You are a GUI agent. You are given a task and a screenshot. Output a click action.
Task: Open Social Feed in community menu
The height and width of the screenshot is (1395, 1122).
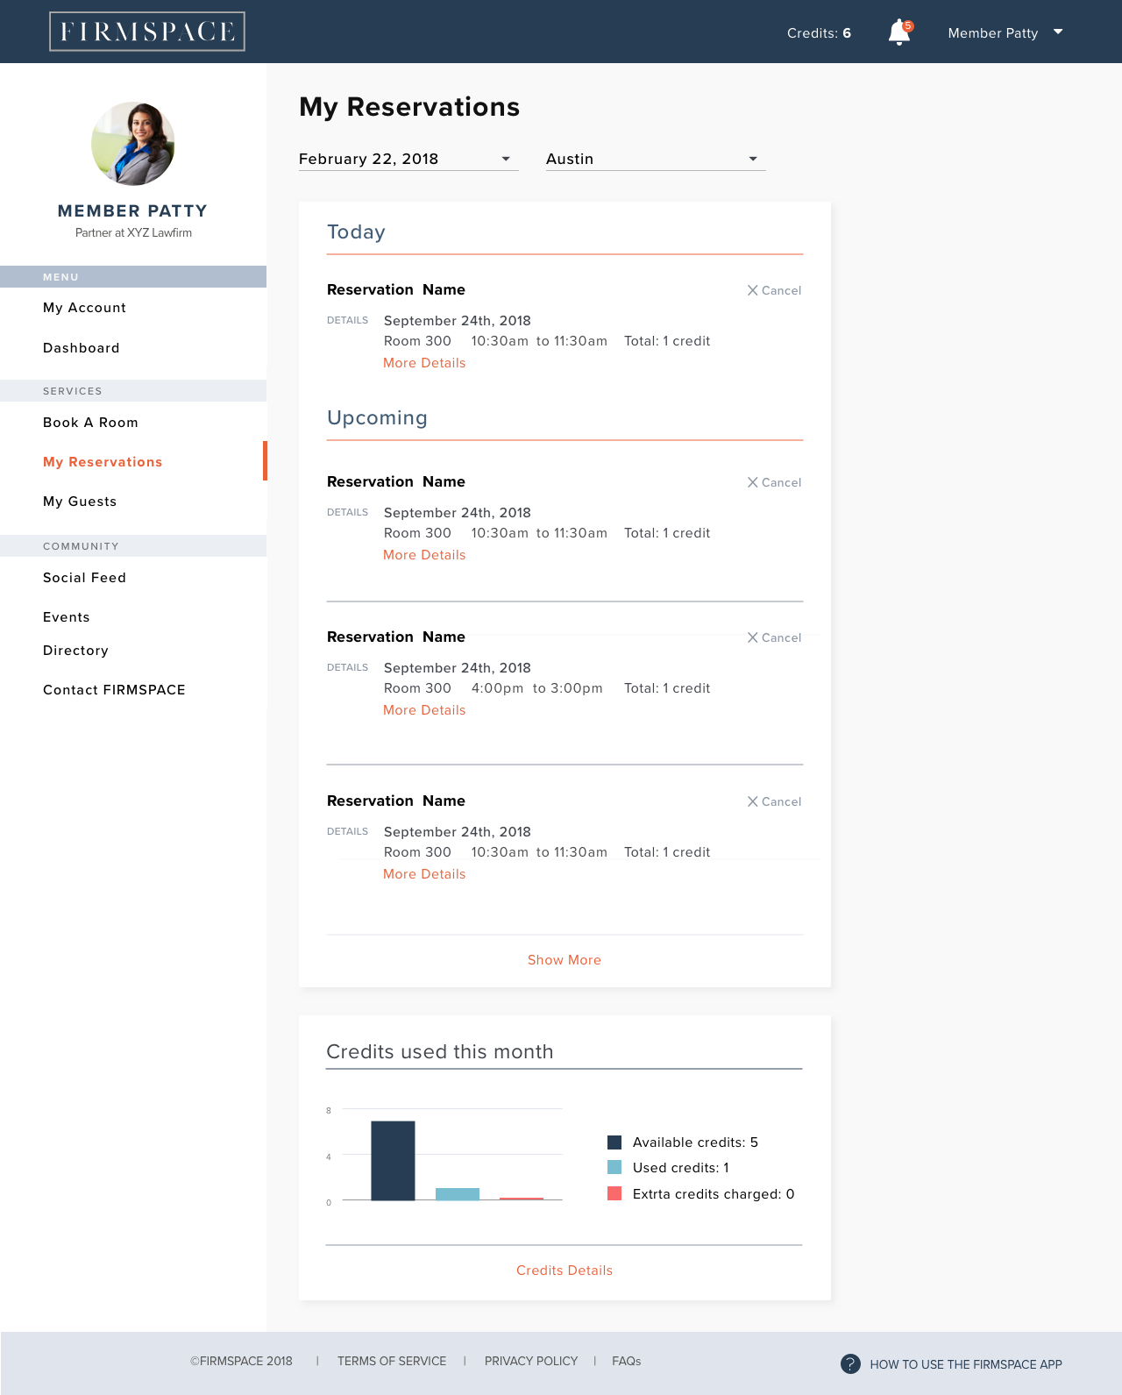84,578
